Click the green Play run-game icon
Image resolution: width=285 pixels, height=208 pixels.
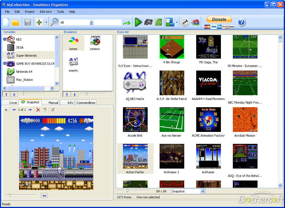pos(138,22)
